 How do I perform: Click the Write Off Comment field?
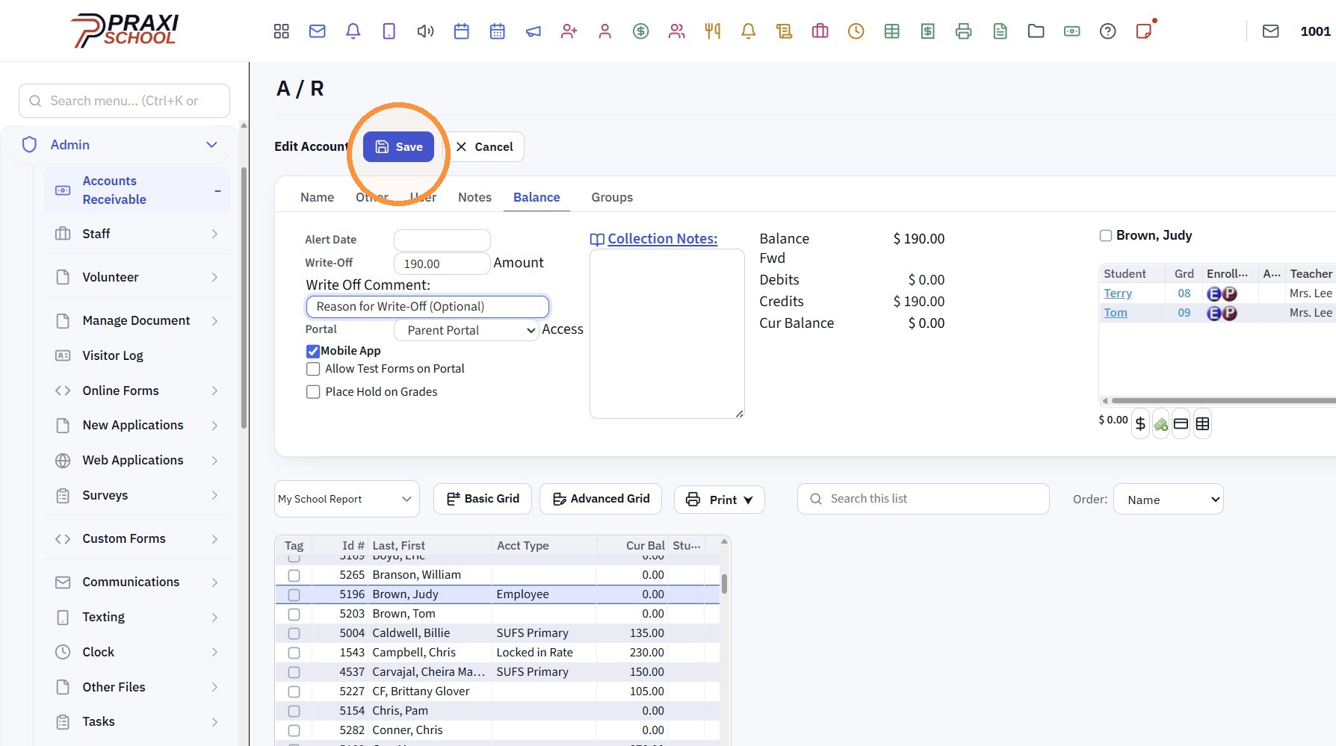pyautogui.click(x=427, y=307)
